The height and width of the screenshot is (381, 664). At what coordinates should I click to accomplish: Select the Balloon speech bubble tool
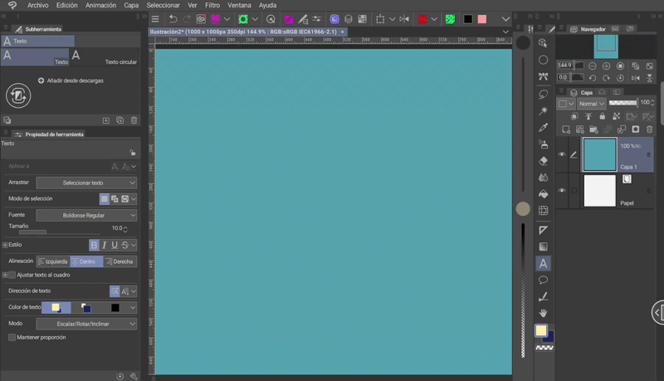(x=543, y=281)
